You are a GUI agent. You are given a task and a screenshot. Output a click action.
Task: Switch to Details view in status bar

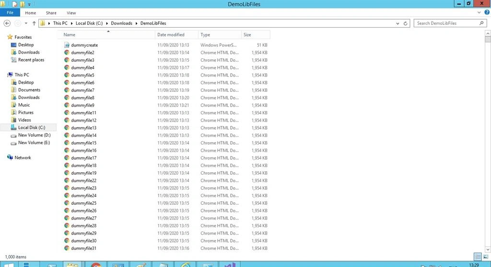click(478, 257)
